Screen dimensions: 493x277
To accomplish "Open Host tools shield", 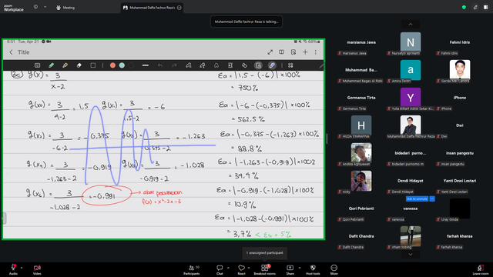I will tap(313, 269).
